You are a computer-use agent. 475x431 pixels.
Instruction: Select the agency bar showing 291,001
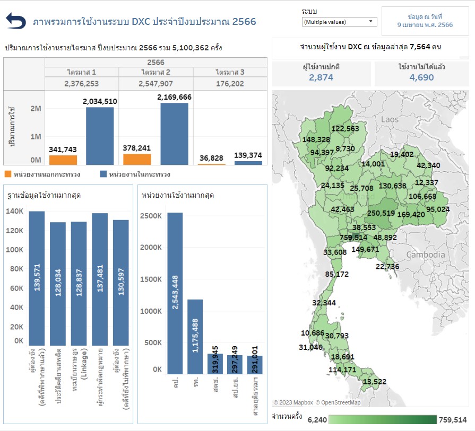(255, 365)
